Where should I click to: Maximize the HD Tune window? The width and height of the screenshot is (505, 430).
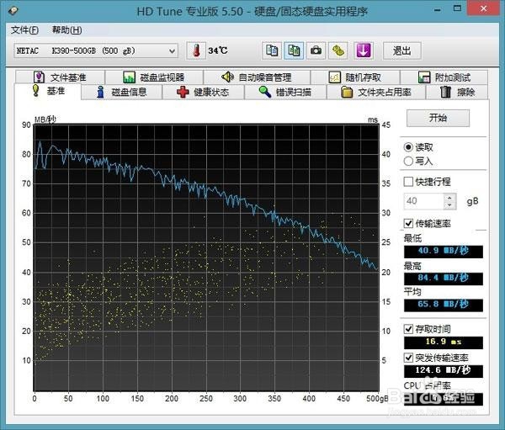(457, 8)
